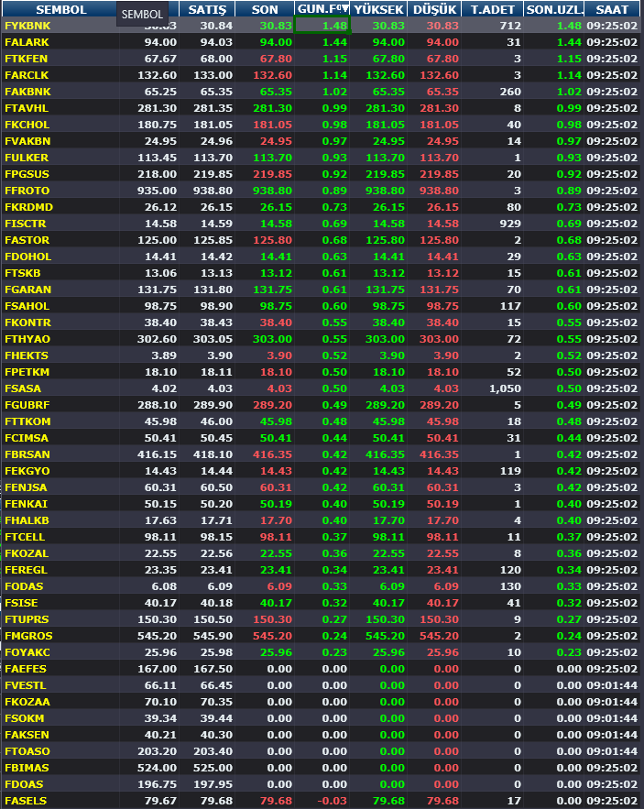
Task: Select the FKONTR symbol
Action: pyautogui.click(x=27, y=323)
